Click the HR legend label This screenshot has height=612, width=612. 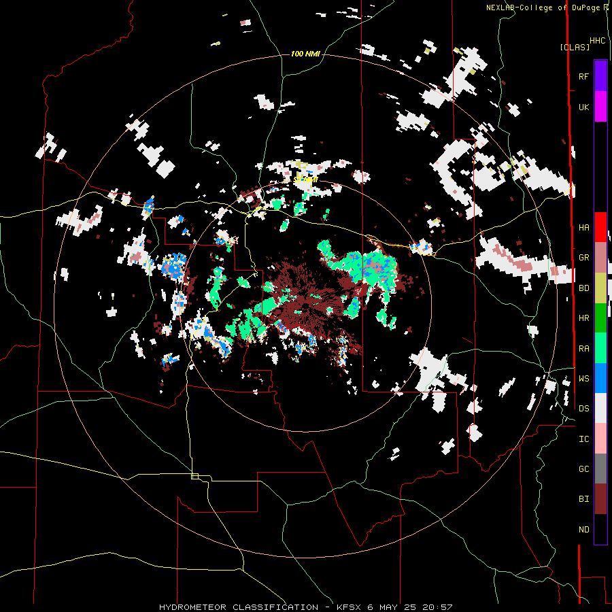point(583,318)
